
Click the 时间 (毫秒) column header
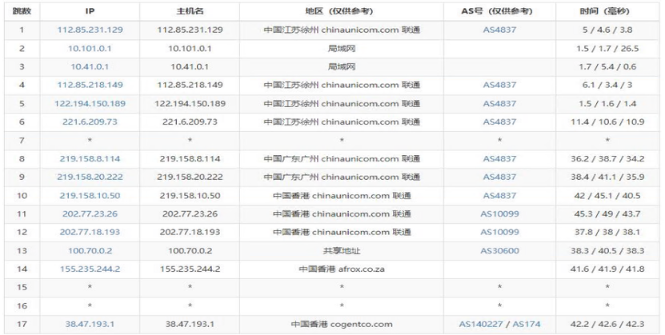click(603, 12)
